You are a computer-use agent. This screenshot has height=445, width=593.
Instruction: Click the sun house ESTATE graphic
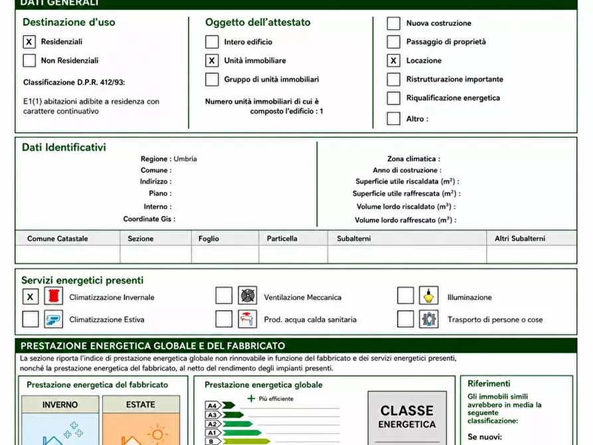point(141,430)
